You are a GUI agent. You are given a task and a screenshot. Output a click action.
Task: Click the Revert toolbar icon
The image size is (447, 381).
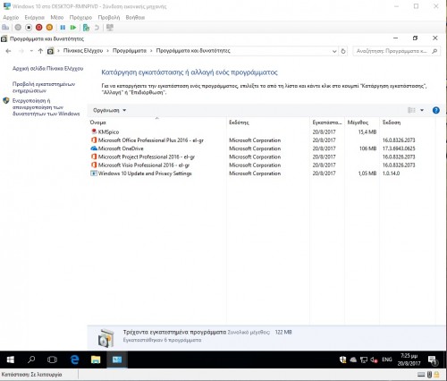[x=97, y=28]
